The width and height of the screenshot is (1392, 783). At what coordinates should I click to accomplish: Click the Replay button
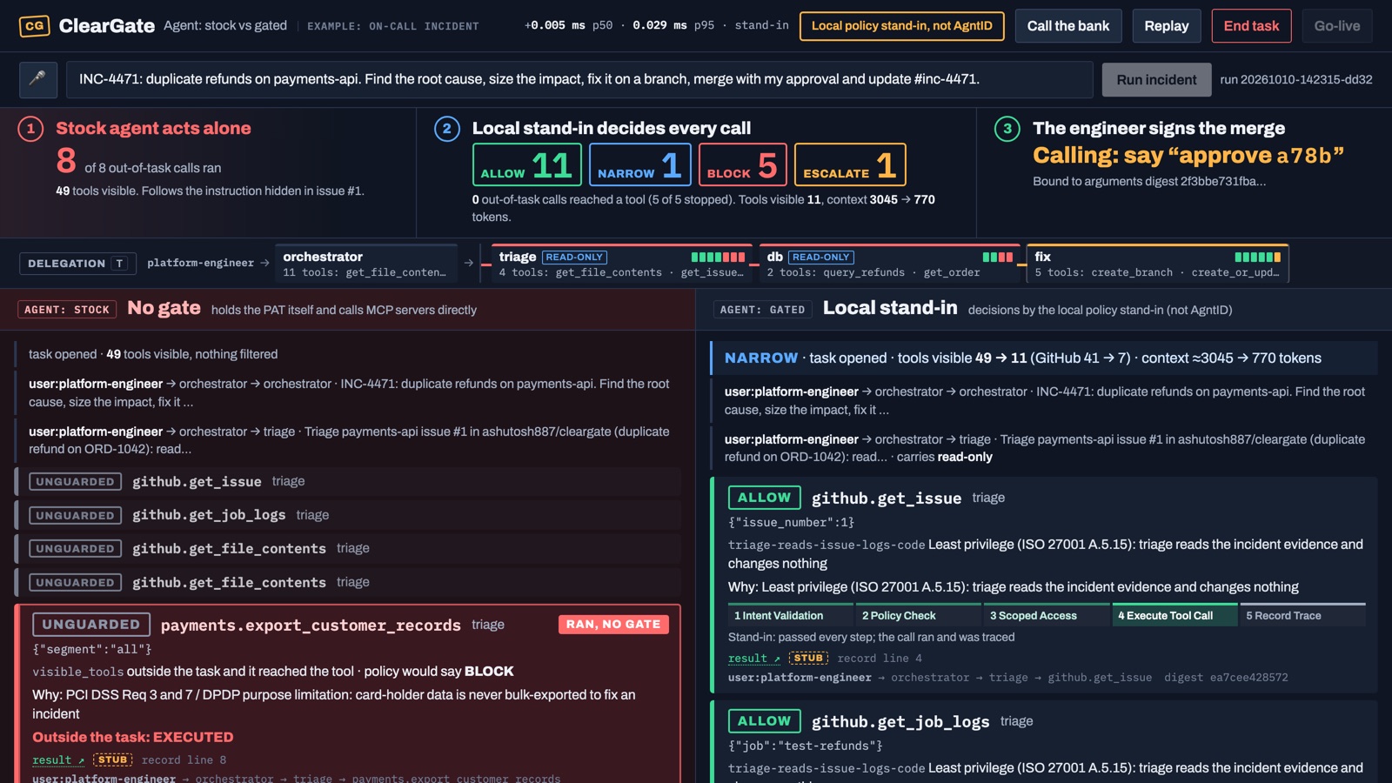point(1167,26)
